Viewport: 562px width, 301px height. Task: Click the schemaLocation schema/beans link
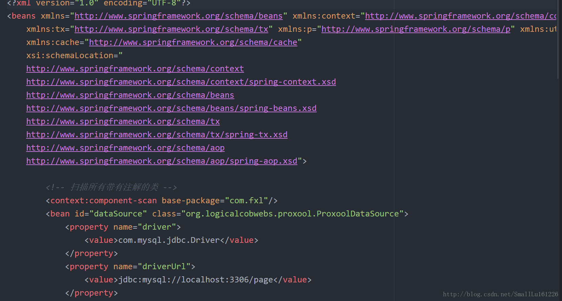tap(130, 95)
